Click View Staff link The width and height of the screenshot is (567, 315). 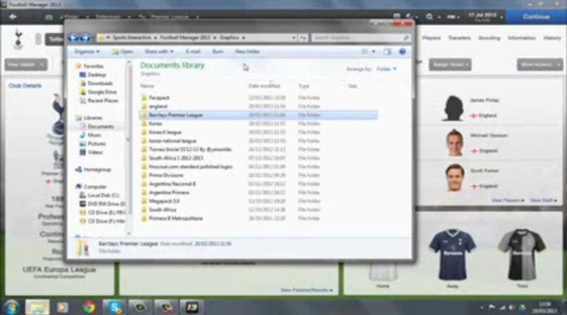[544, 200]
